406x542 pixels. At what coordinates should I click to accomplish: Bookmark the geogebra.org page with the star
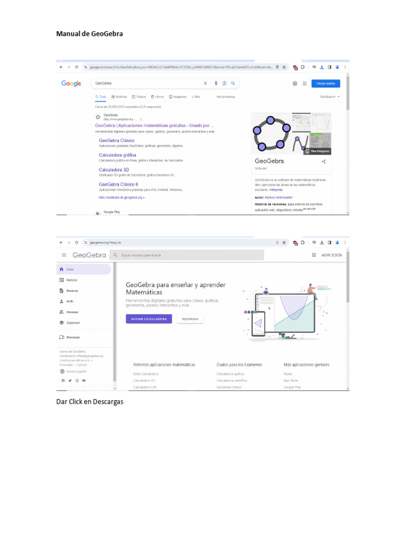tap(284, 242)
